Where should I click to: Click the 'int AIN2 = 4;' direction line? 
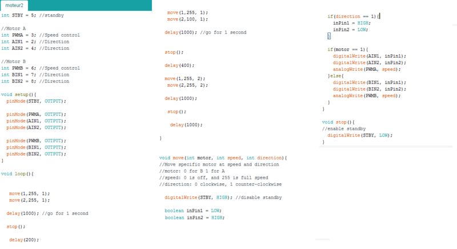pyautogui.click(x=35, y=49)
